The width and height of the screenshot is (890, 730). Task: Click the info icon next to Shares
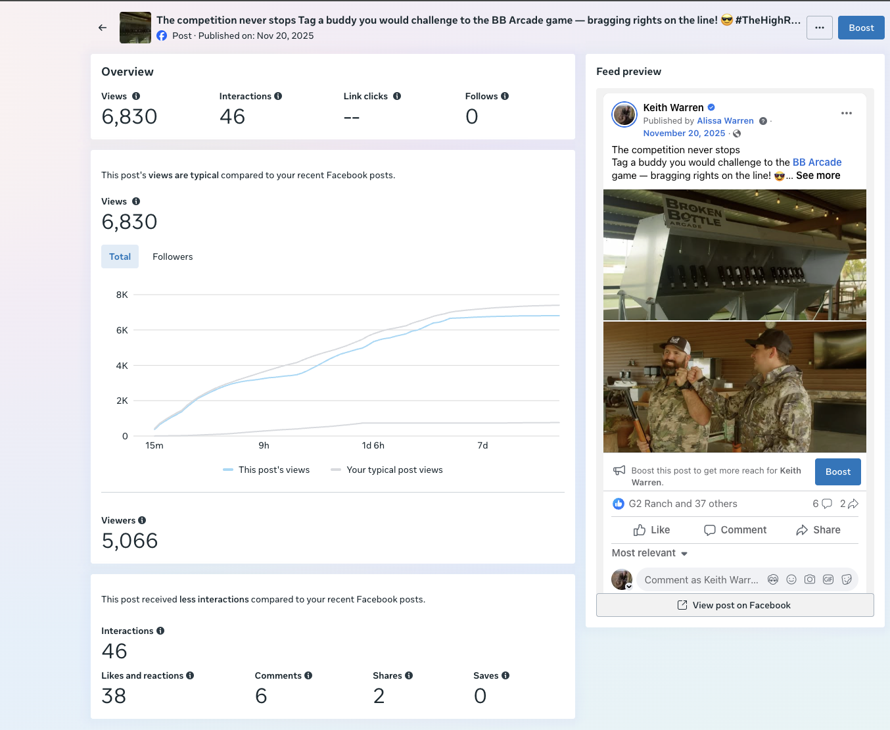coord(409,675)
